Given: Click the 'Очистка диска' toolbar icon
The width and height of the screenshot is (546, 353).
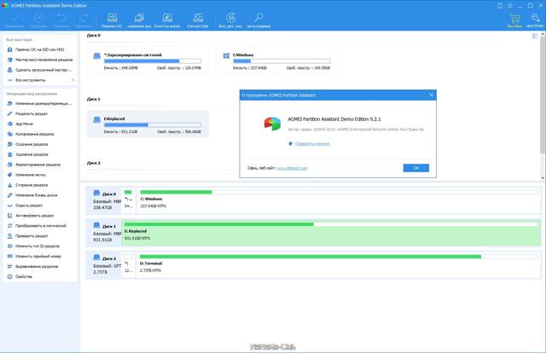Looking at the screenshot, I should point(167,20).
